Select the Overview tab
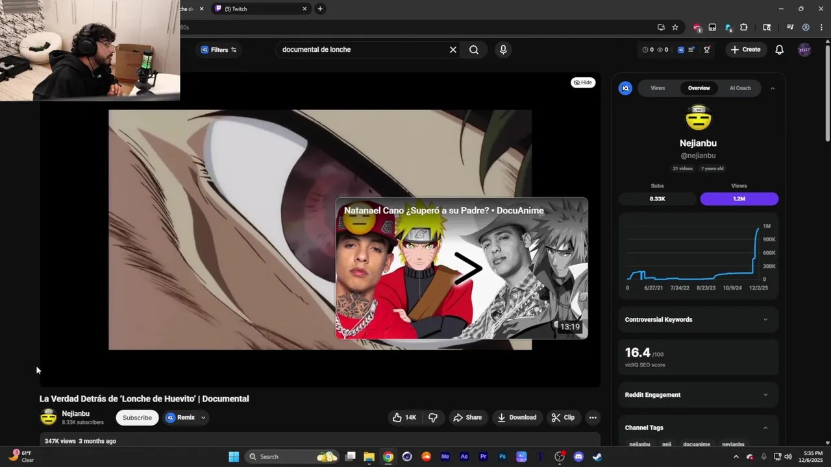 pyautogui.click(x=699, y=88)
